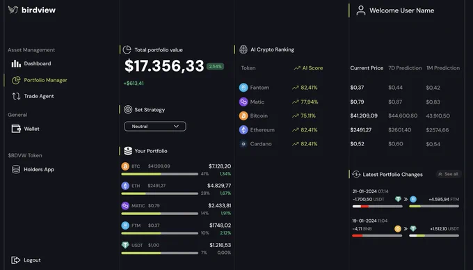
Task: Click the birdview bird logo icon
Action: [x=13, y=10]
